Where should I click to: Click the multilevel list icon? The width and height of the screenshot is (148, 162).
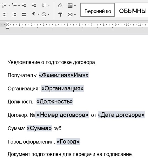pos(14,5)
